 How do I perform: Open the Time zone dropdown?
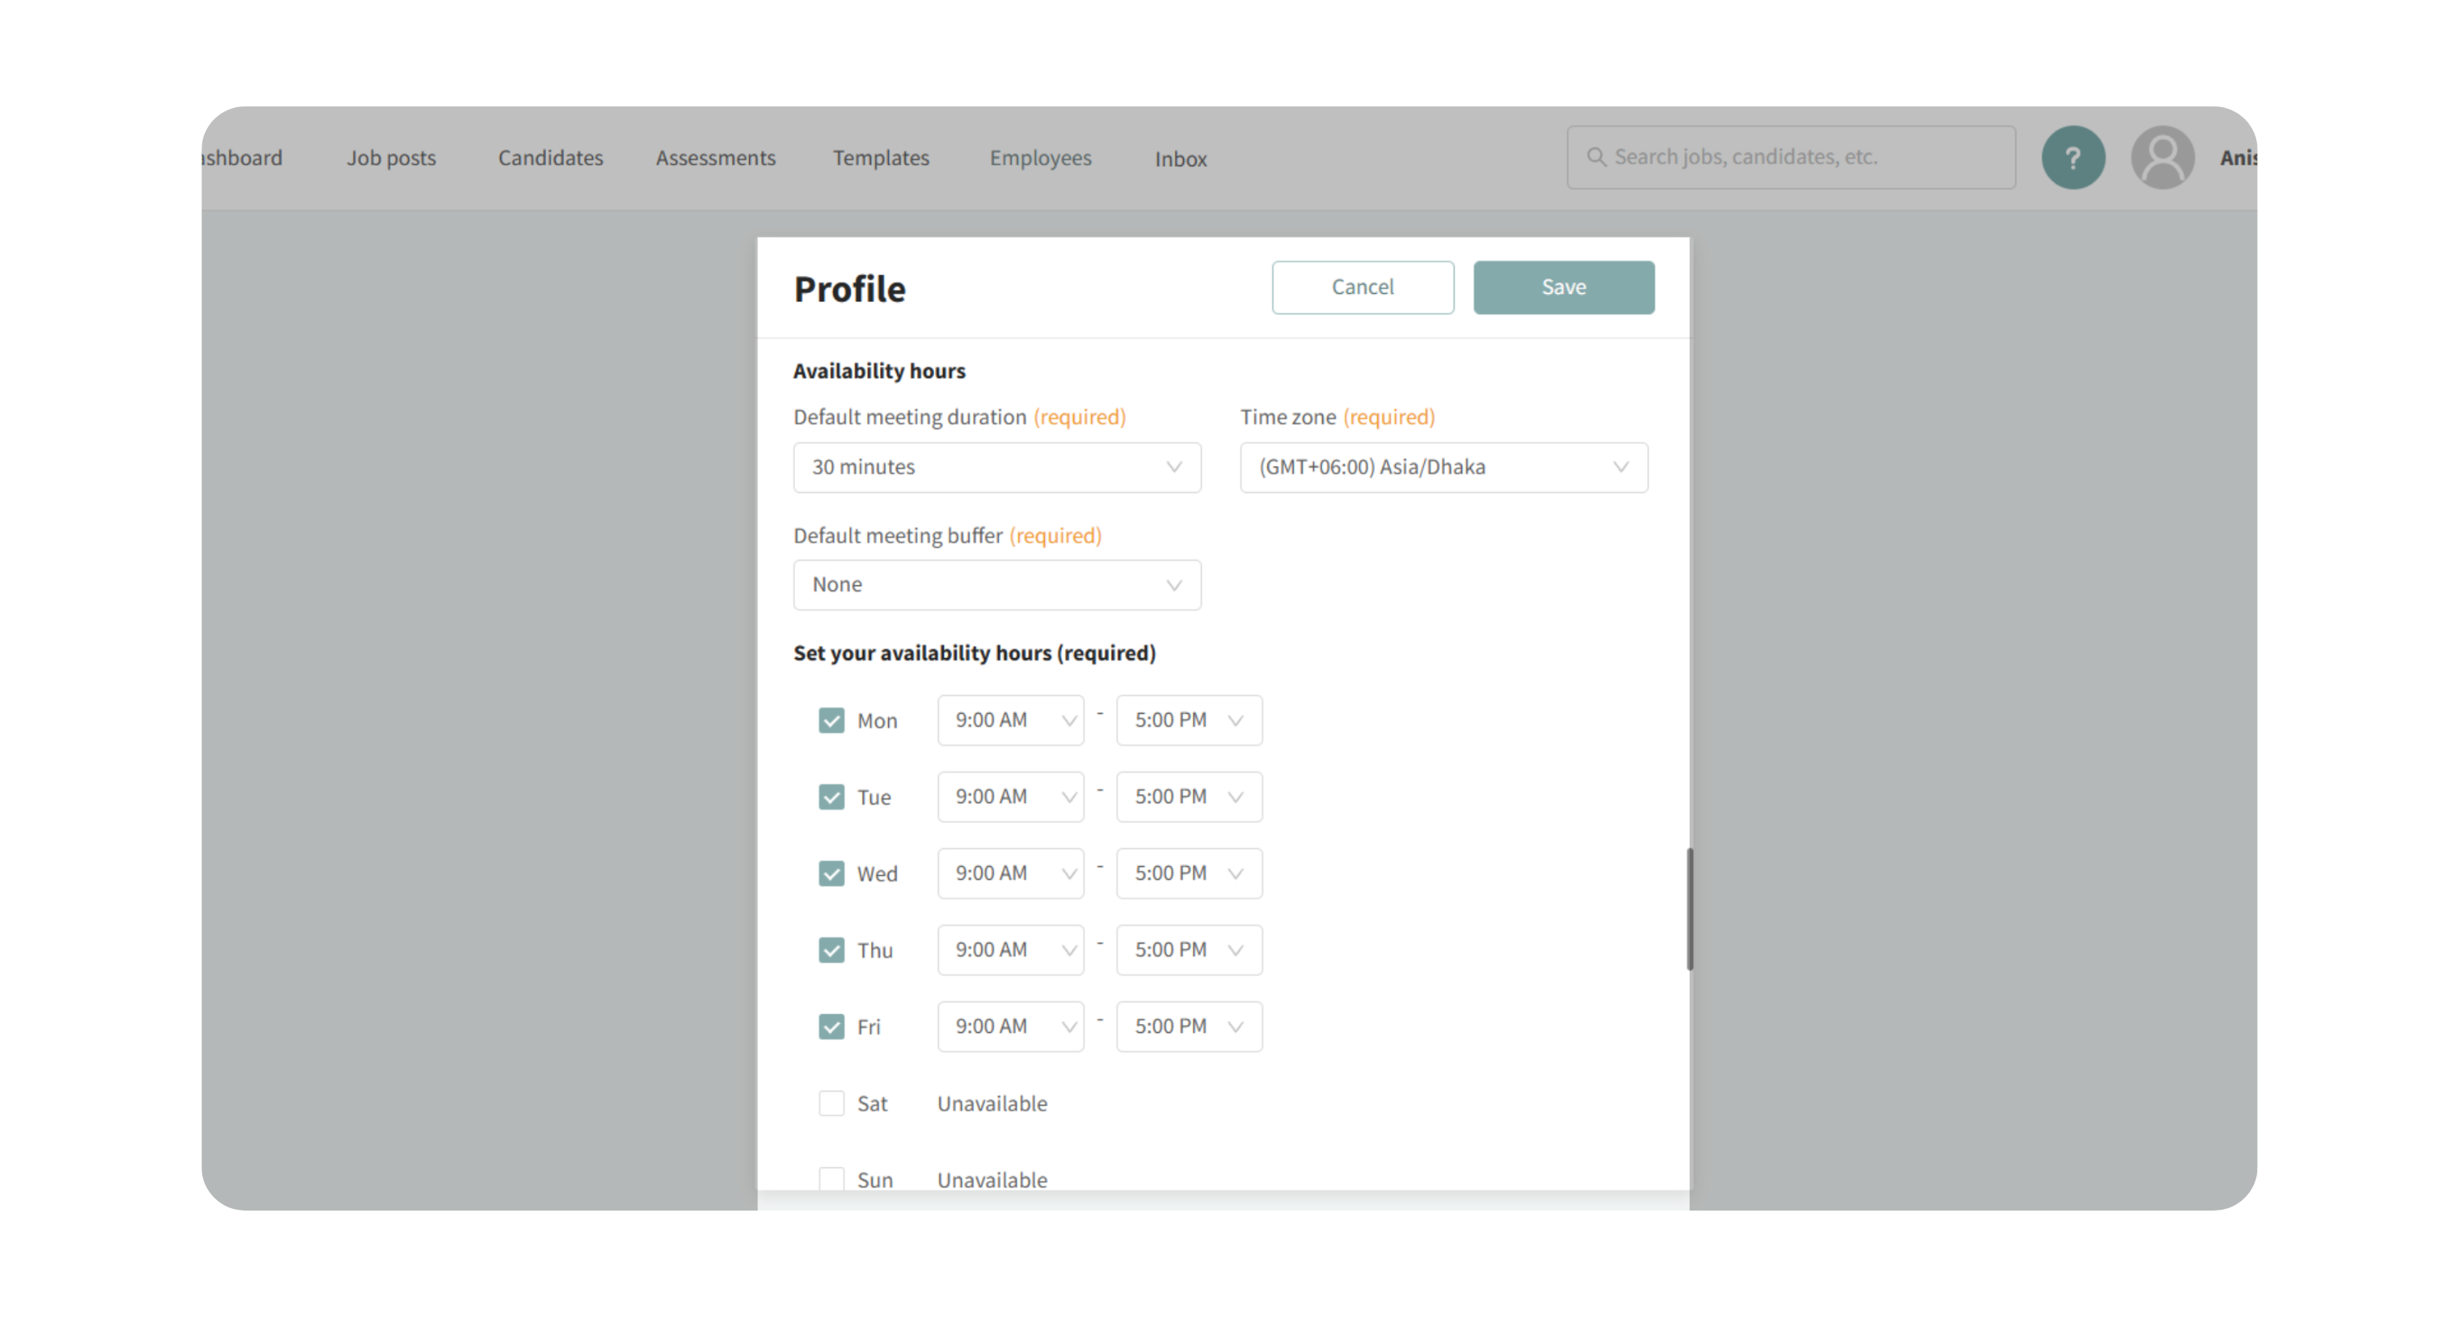click(1443, 467)
